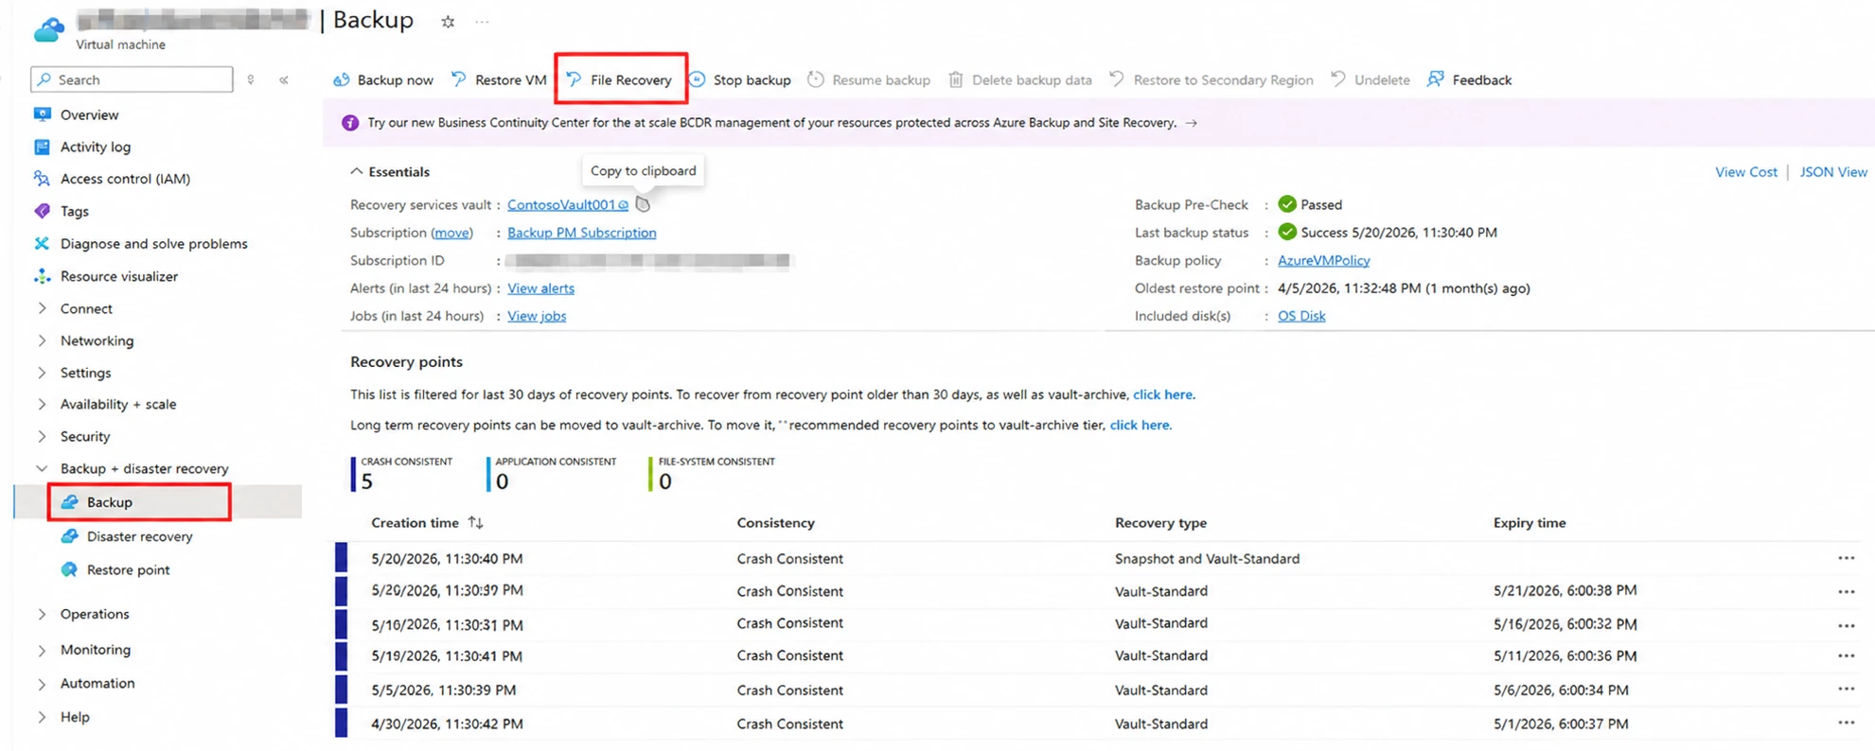Open Access control (IAM)
This screenshot has height=751, width=1875.
125,179
